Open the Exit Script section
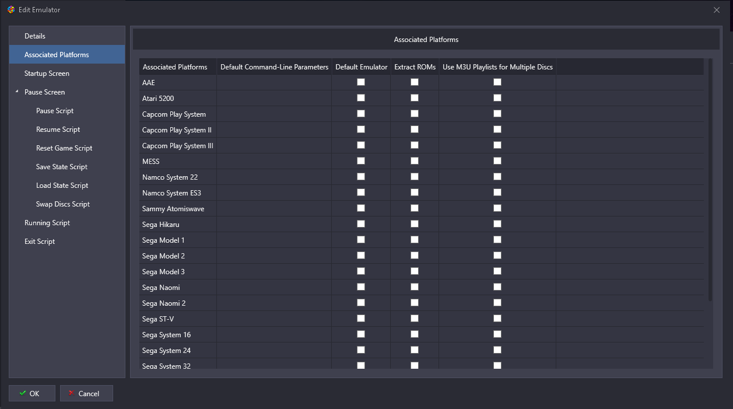 pos(40,242)
